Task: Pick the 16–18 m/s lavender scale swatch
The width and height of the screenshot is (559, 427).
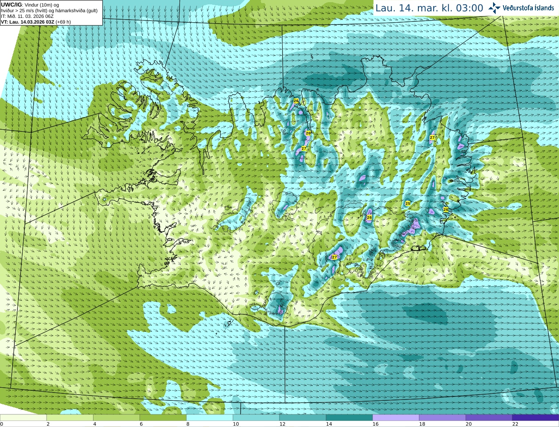Action: (396, 417)
